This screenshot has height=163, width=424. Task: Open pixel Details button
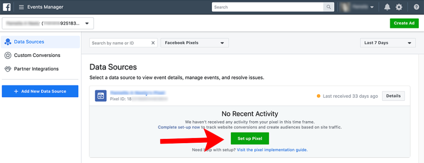tap(393, 96)
